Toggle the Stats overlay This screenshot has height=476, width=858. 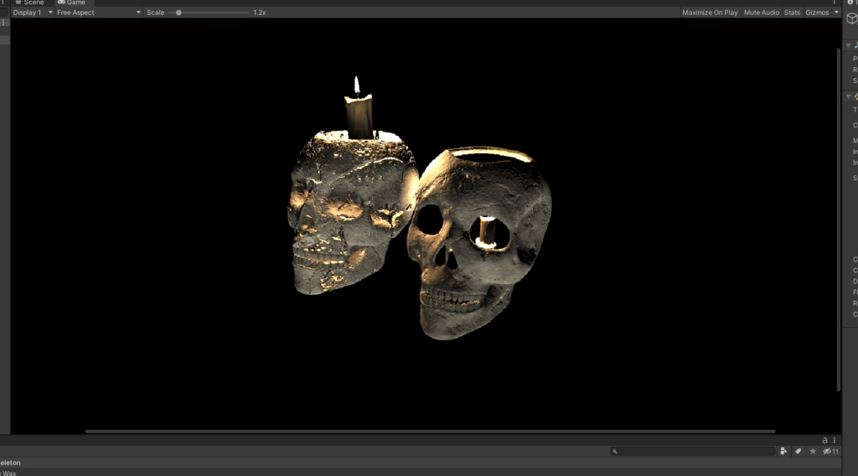pos(792,13)
